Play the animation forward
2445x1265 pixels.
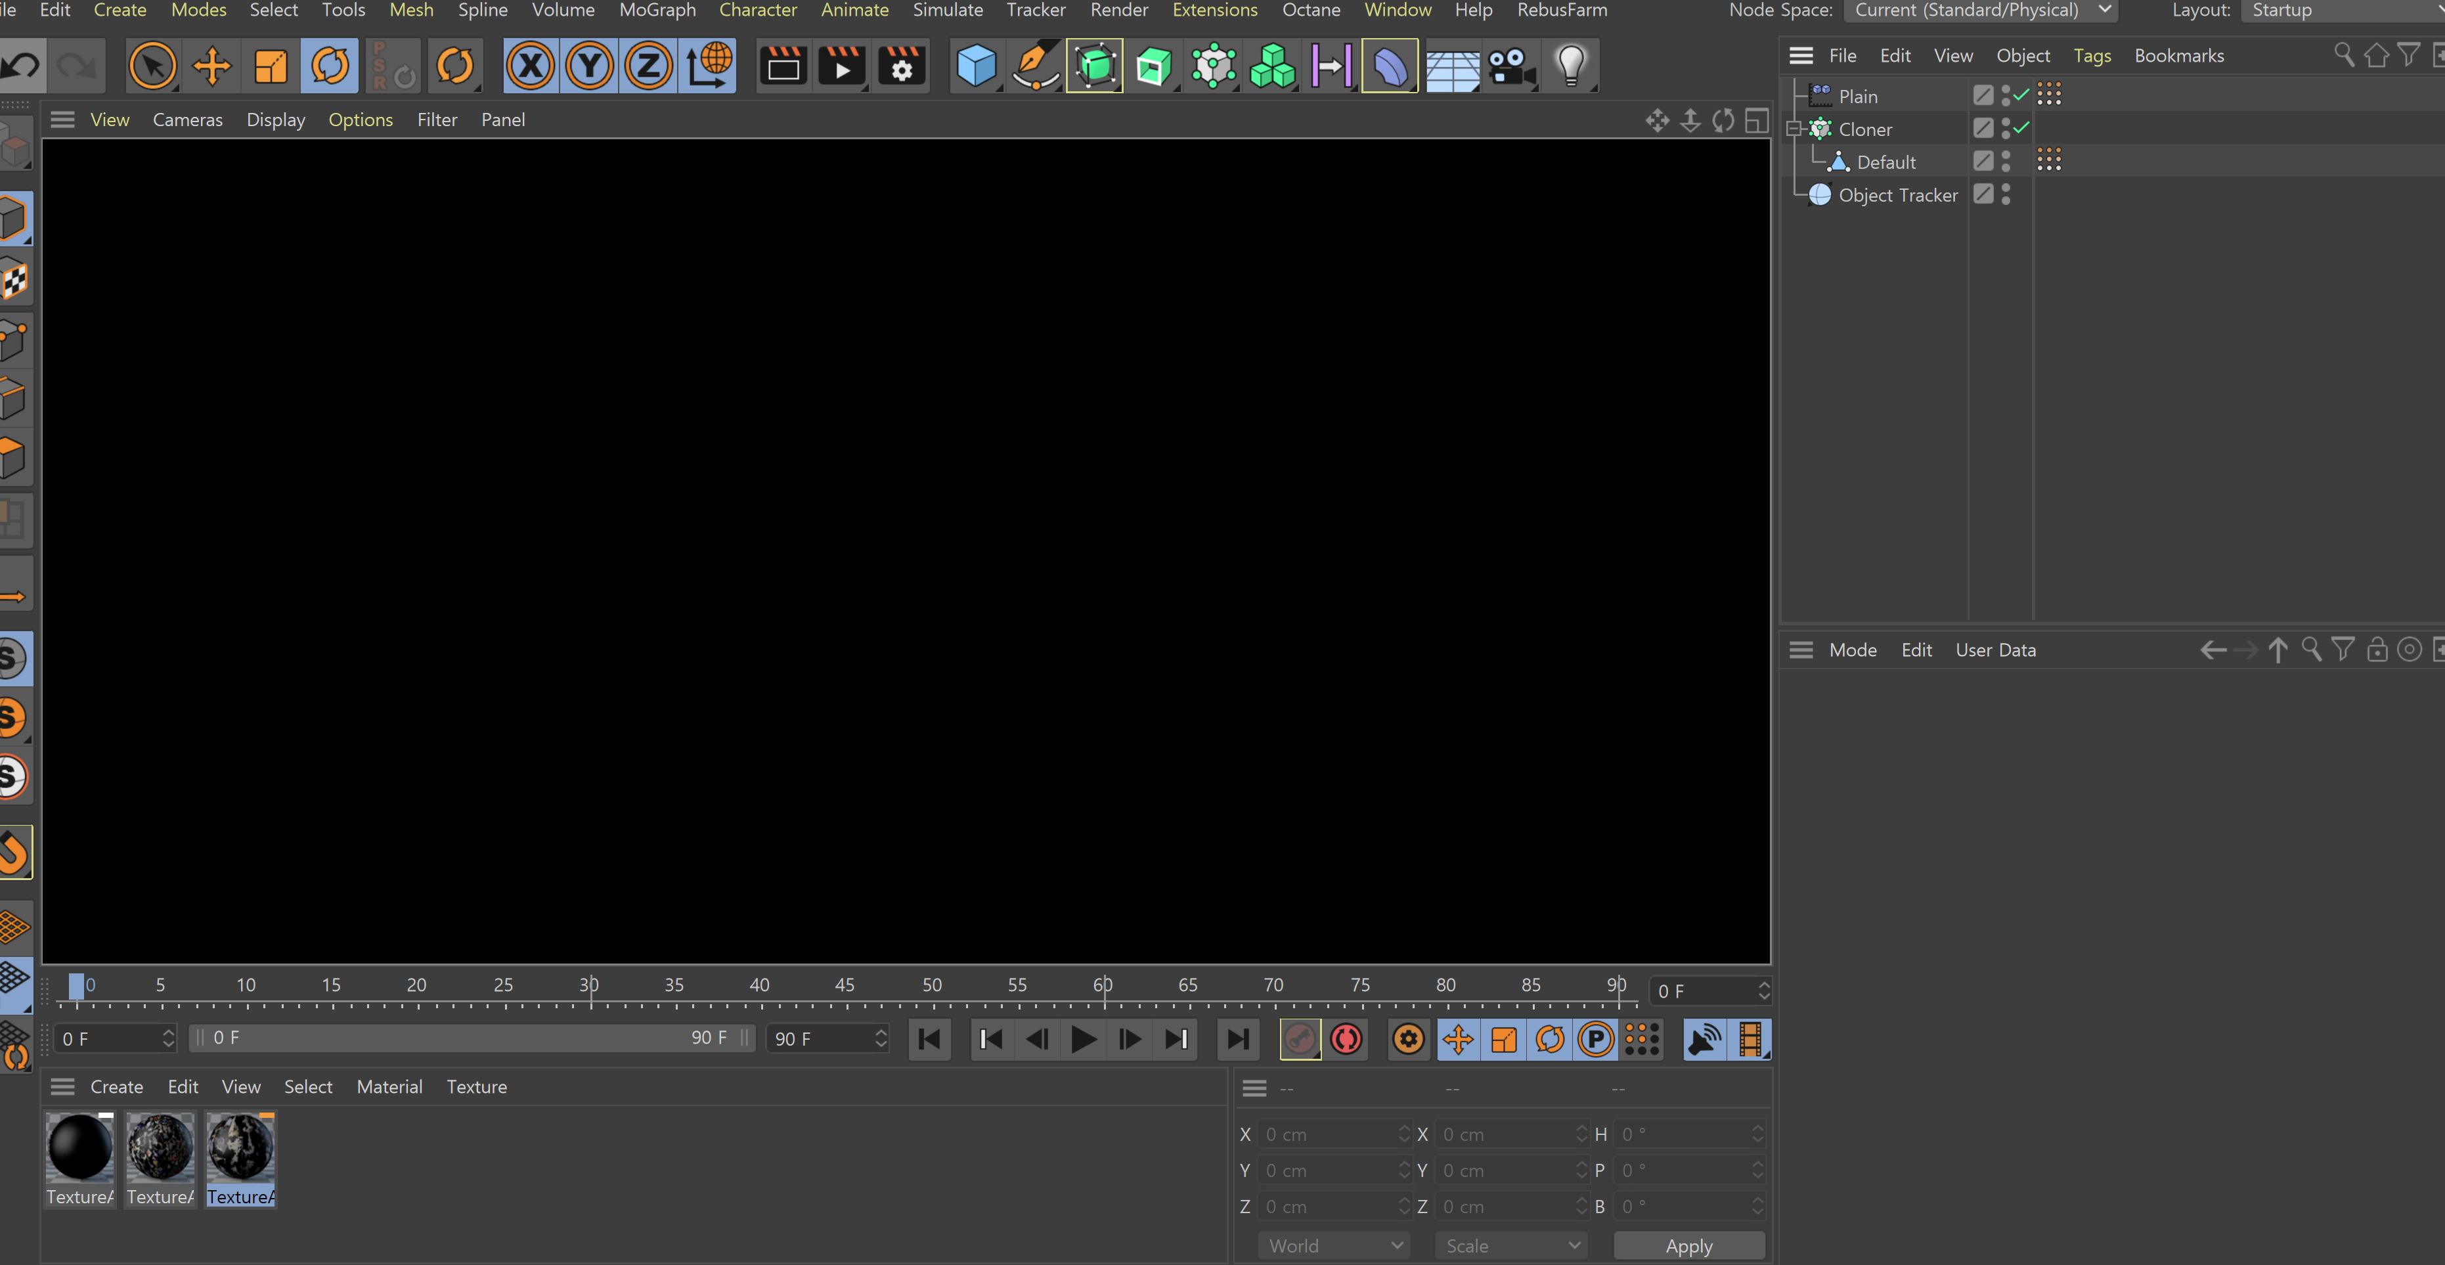1083,1039
